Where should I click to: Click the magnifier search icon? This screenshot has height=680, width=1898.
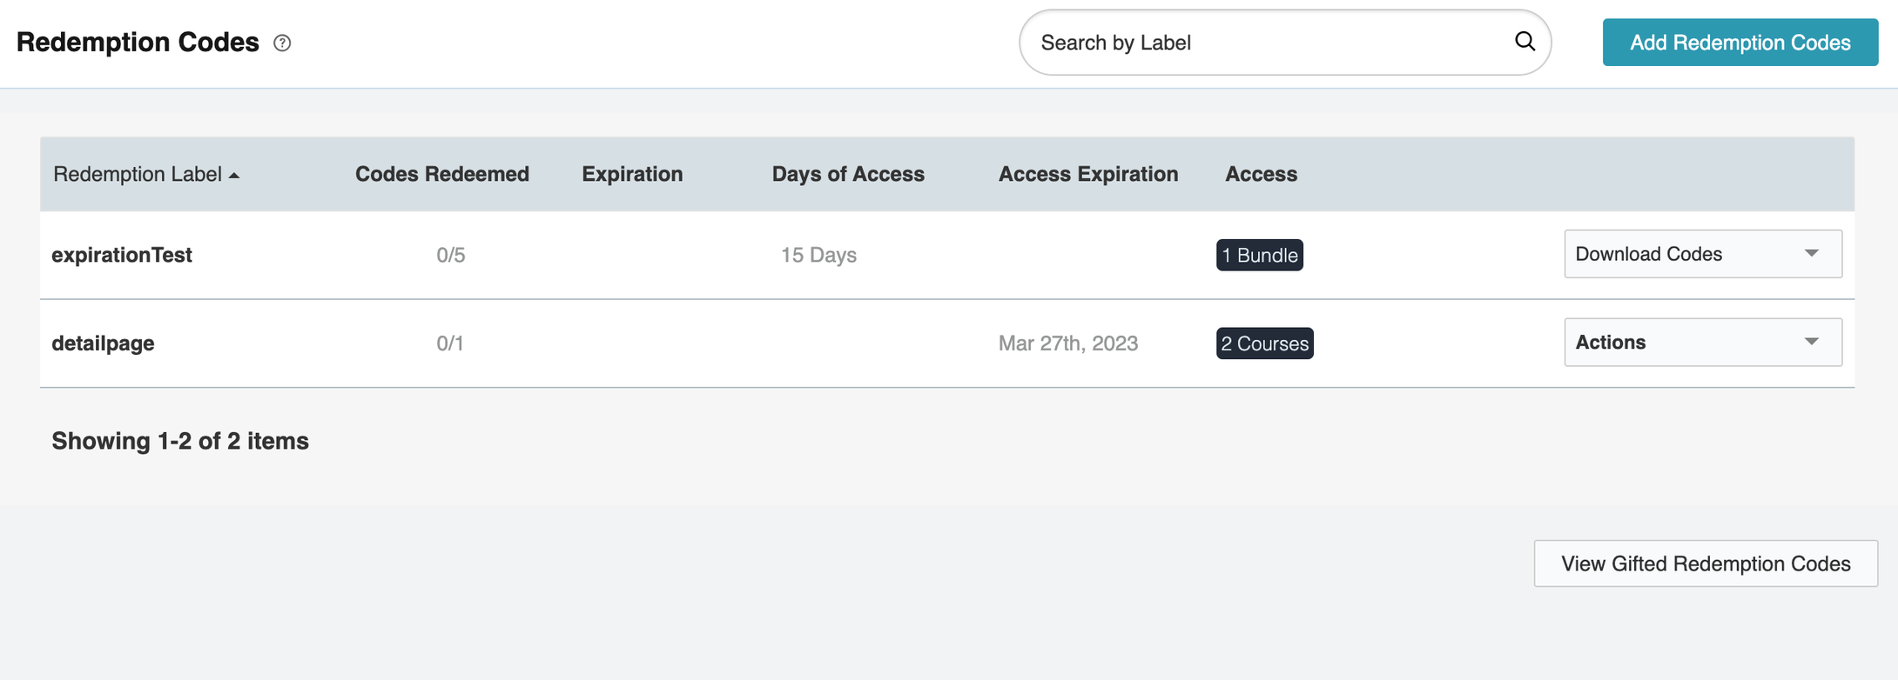point(1524,42)
